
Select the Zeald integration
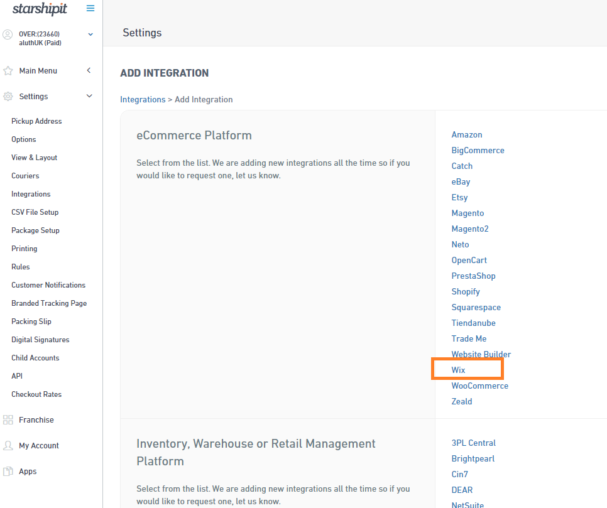[462, 401]
